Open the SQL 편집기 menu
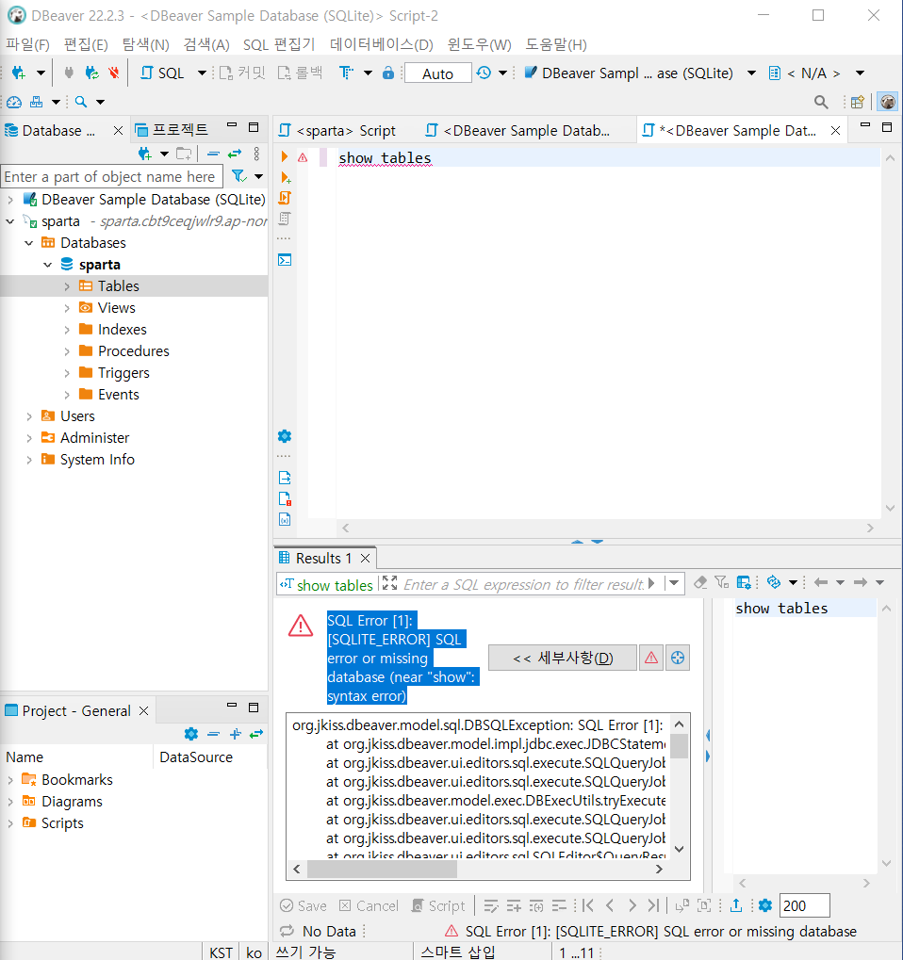The width and height of the screenshot is (903, 960). tap(279, 44)
